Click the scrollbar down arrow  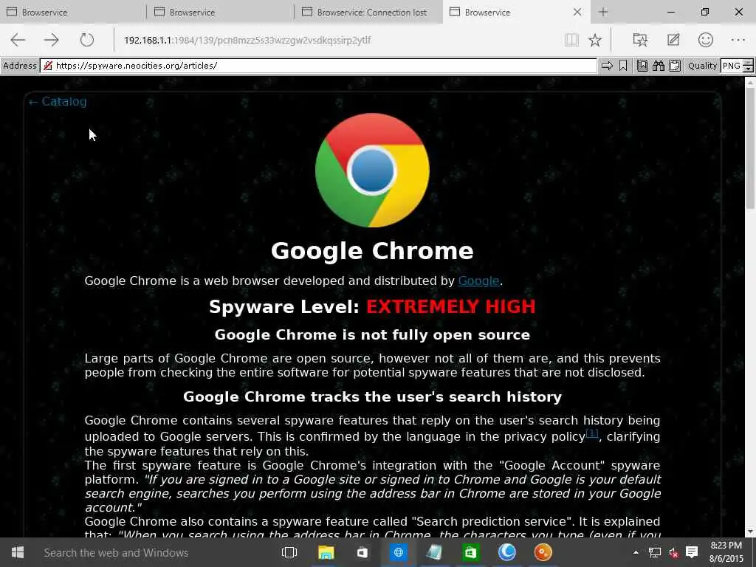(x=750, y=532)
